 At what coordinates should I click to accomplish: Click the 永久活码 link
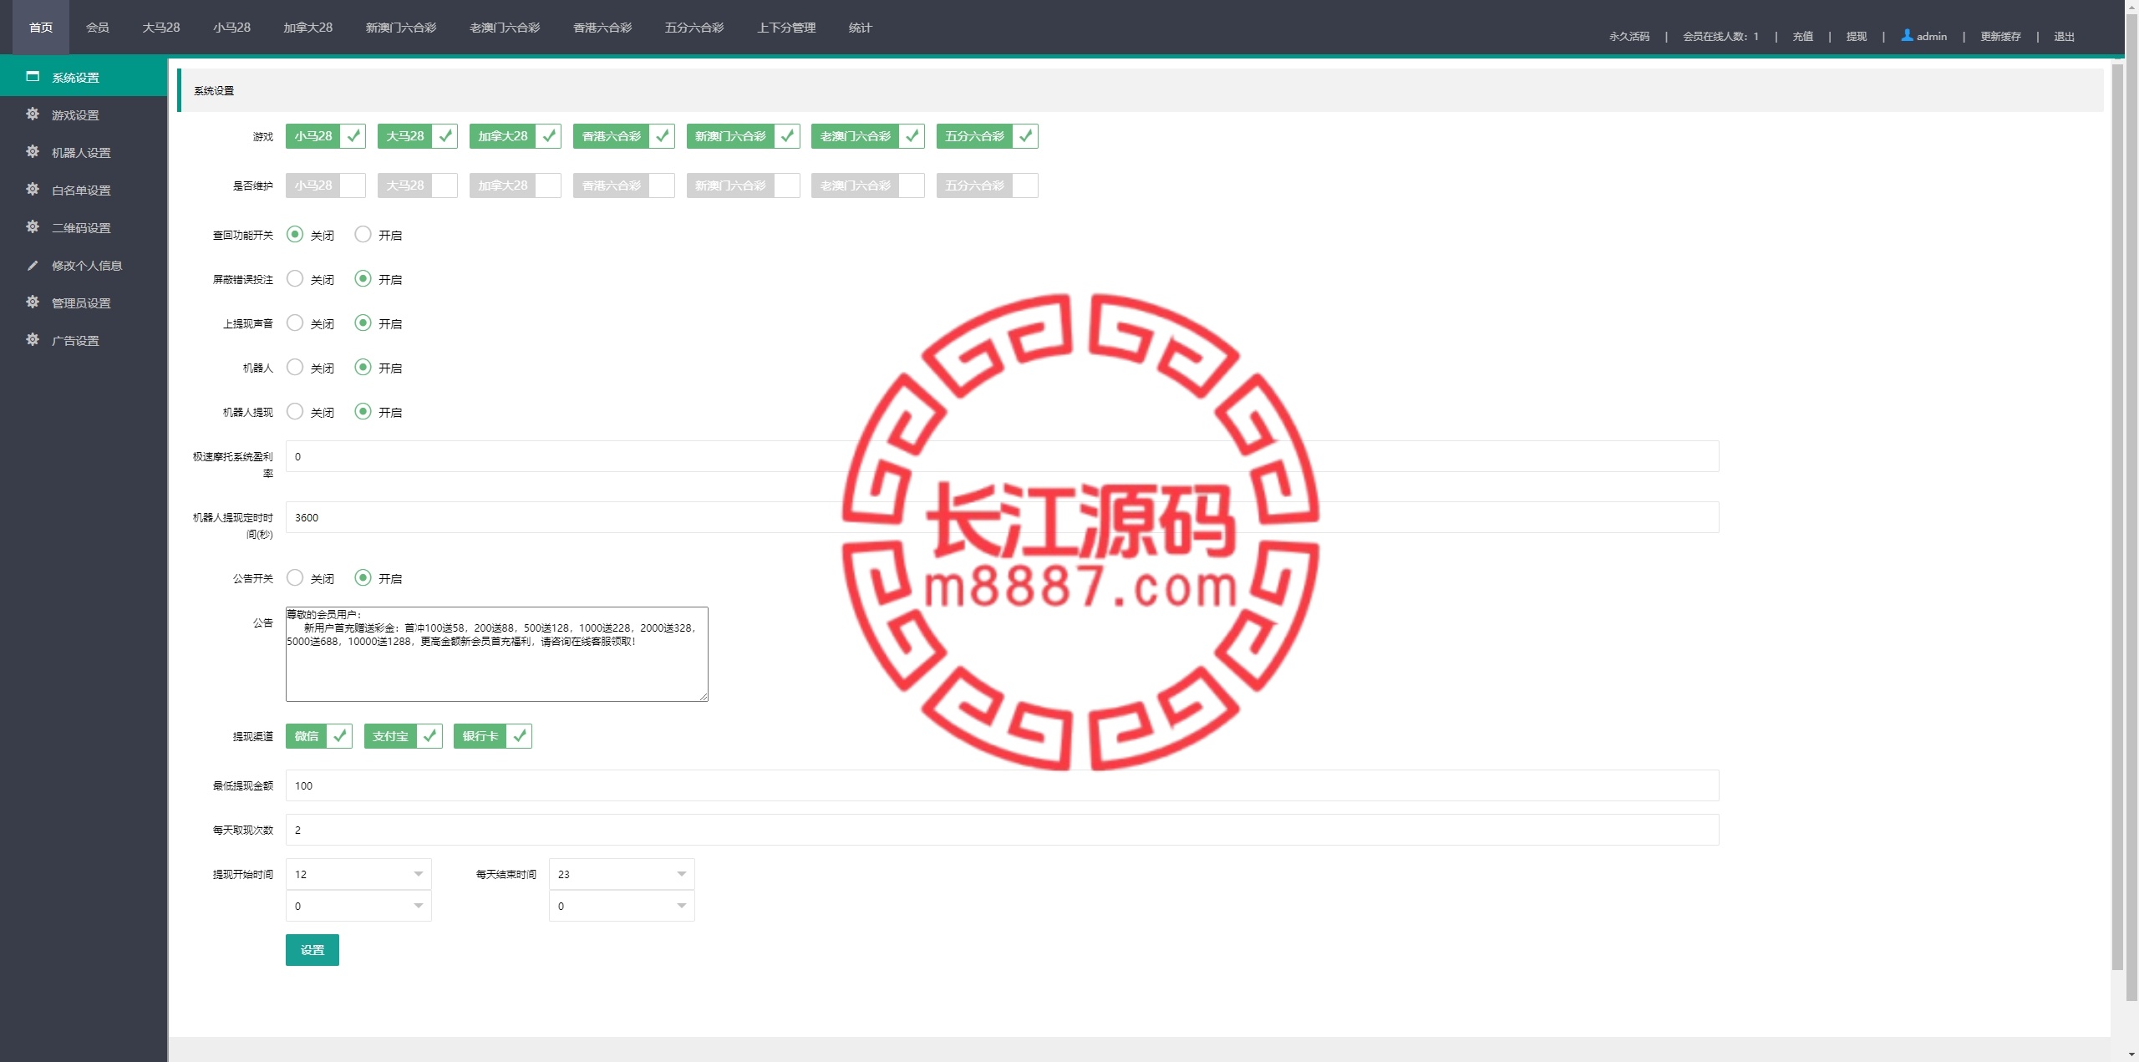(1629, 36)
